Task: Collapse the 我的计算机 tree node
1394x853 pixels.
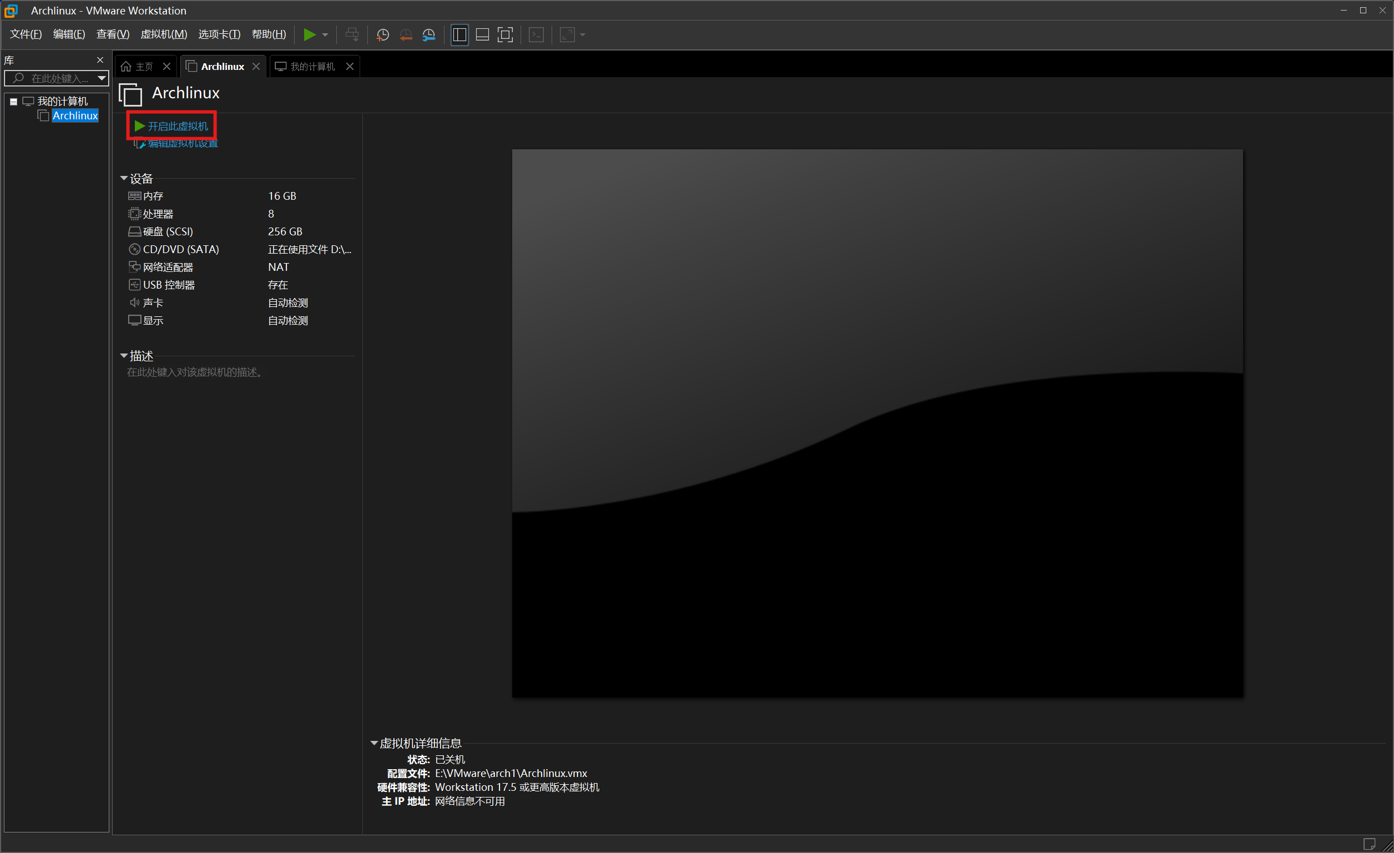Action: (x=13, y=102)
